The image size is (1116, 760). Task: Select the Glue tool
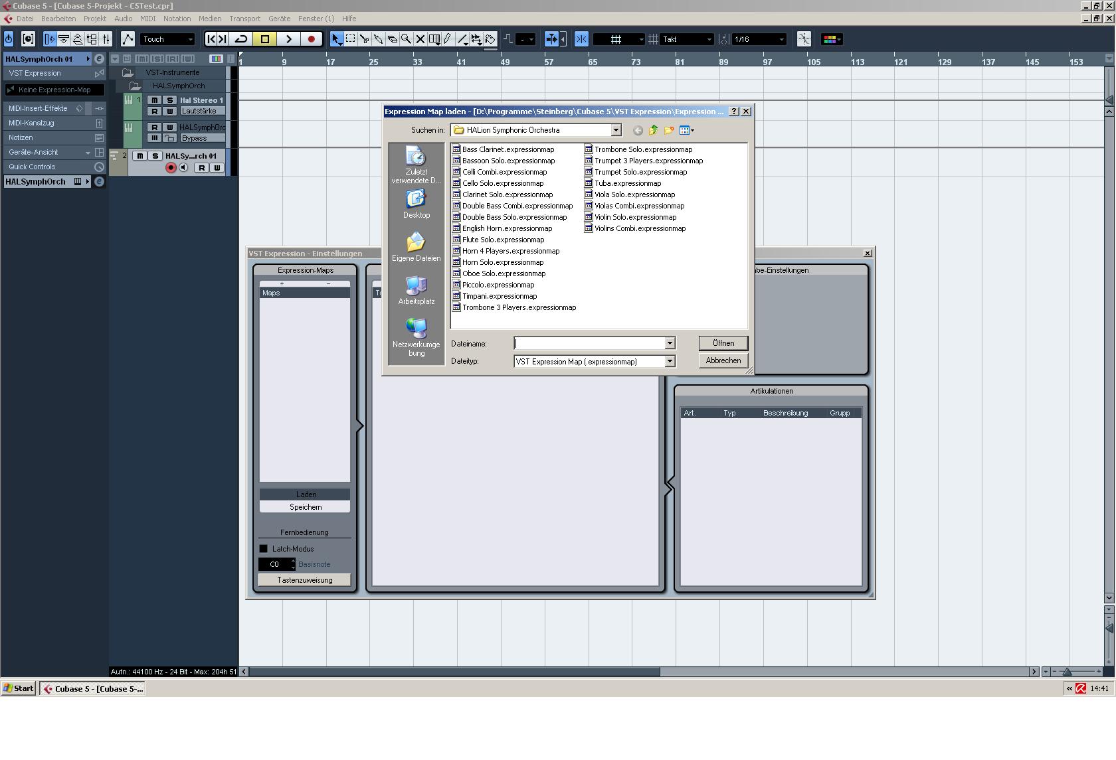pyautogui.click(x=379, y=39)
